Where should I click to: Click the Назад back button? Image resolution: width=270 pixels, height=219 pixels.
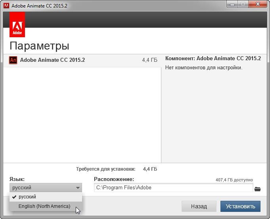199,206
